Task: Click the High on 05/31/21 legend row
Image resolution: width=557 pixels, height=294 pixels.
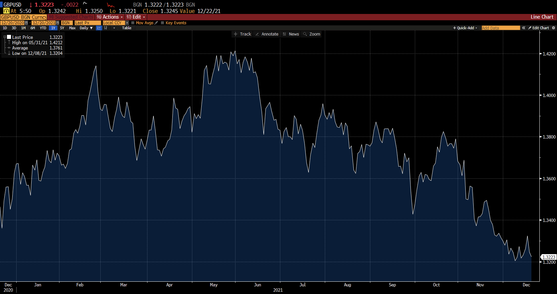Action: 37,43
